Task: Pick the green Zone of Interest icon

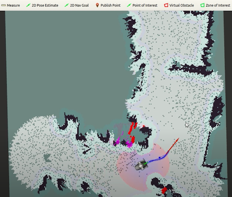Action: pyautogui.click(x=203, y=5)
